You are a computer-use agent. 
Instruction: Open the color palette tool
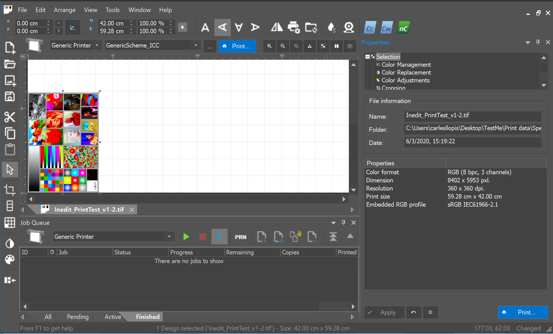click(x=10, y=259)
